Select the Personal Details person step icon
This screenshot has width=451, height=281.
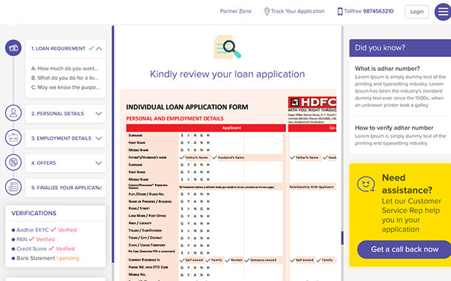(x=13, y=113)
